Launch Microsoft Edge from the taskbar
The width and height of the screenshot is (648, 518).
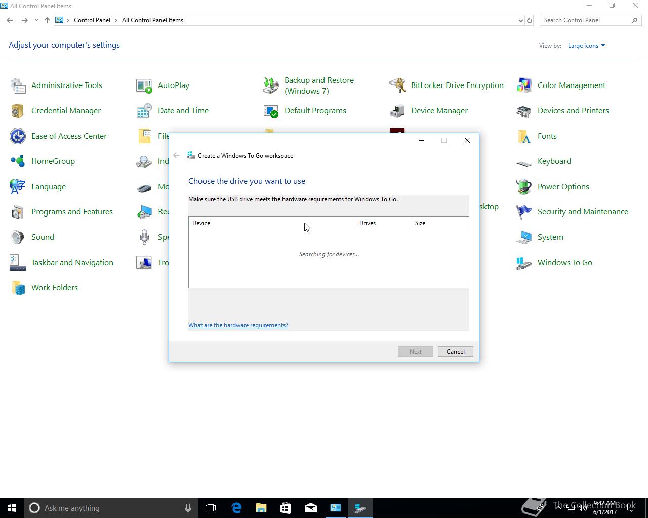point(236,508)
